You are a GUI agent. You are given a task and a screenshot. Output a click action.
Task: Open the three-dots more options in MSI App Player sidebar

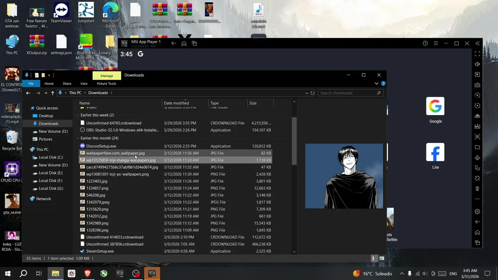477,199
